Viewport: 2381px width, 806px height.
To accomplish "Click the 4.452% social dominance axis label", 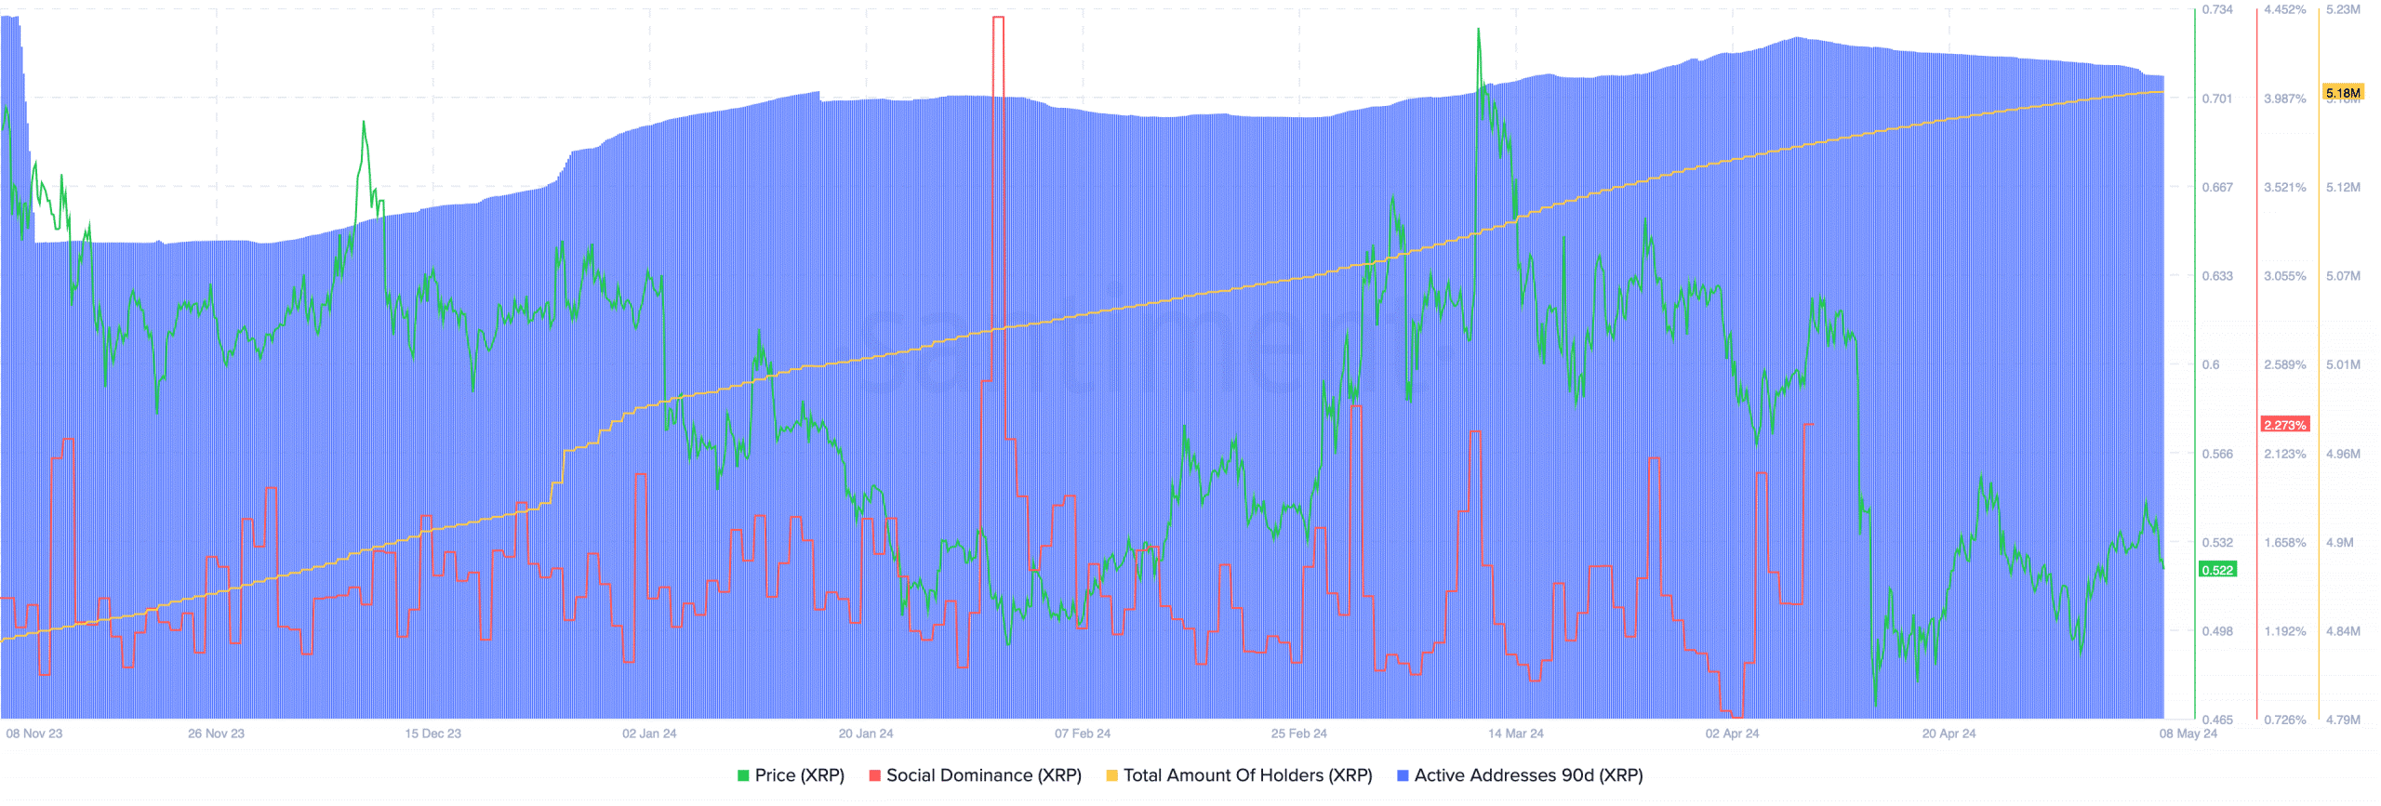I will 2284,10.
